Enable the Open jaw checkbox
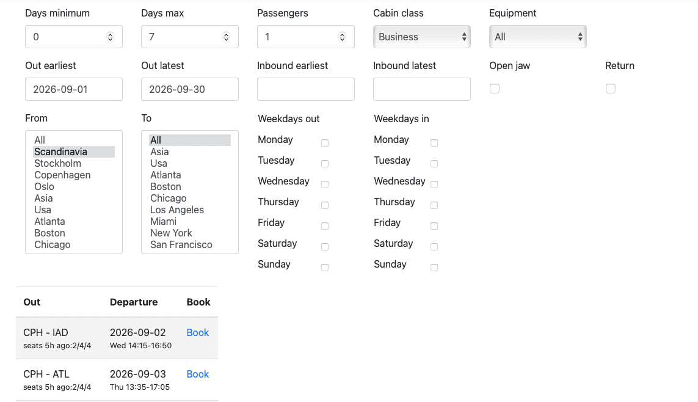The height and width of the screenshot is (402, 698). (495, 89)
